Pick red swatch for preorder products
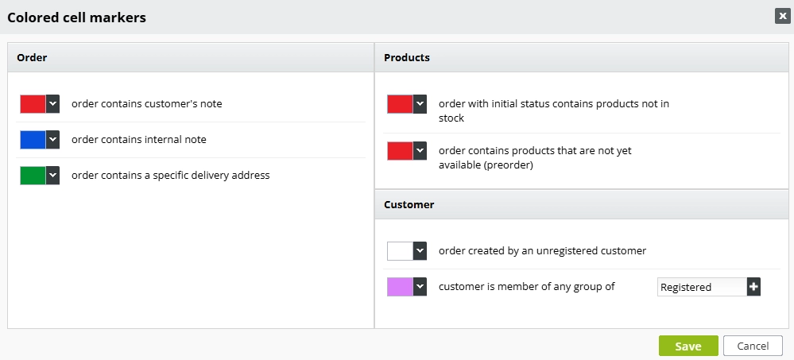 pos(400,150)
